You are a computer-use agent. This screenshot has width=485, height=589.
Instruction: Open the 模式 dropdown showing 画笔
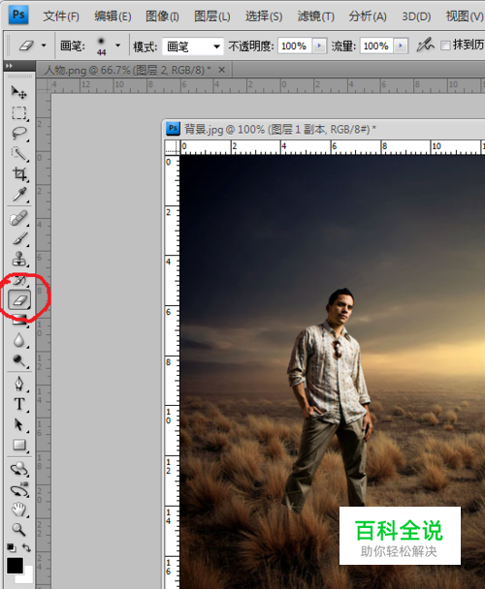click(x=193, y=46)
